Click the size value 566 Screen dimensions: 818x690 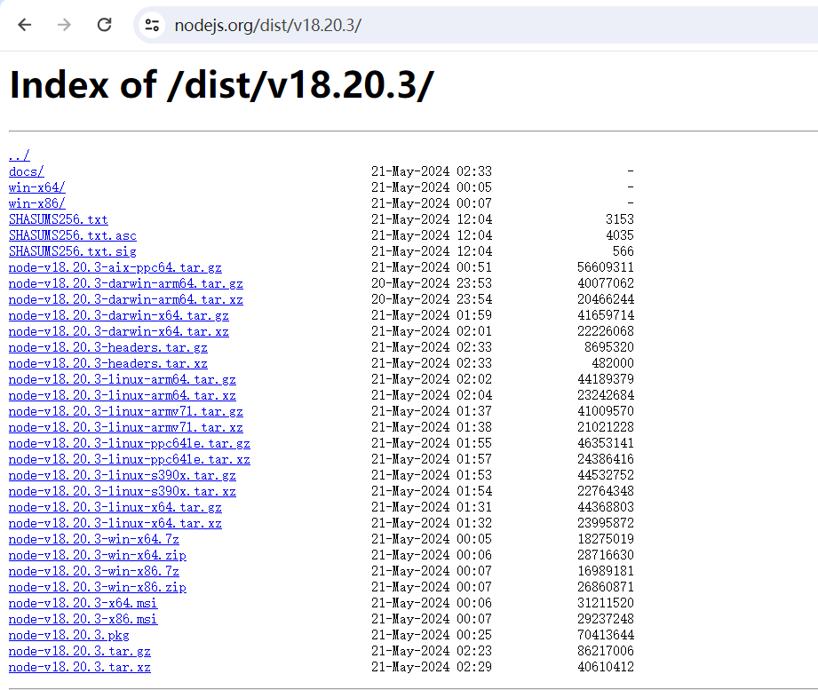tap(623, 251)
